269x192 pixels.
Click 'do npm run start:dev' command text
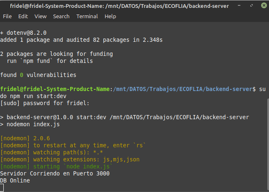tap(33, 96)
